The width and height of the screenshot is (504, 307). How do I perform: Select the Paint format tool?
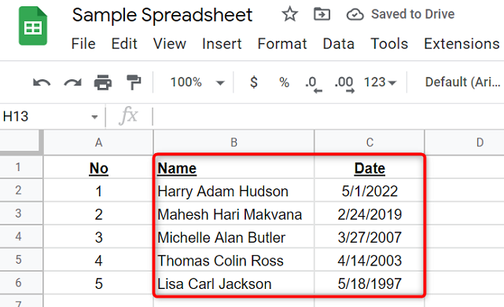[x=134, y=82]
